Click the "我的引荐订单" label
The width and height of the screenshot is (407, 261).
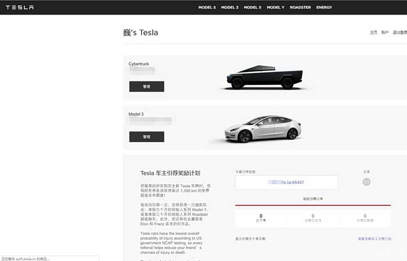[313, 199]
